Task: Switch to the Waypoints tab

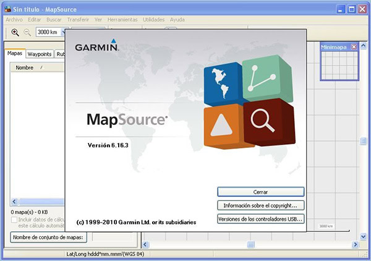Action: (x=40, y=54)
